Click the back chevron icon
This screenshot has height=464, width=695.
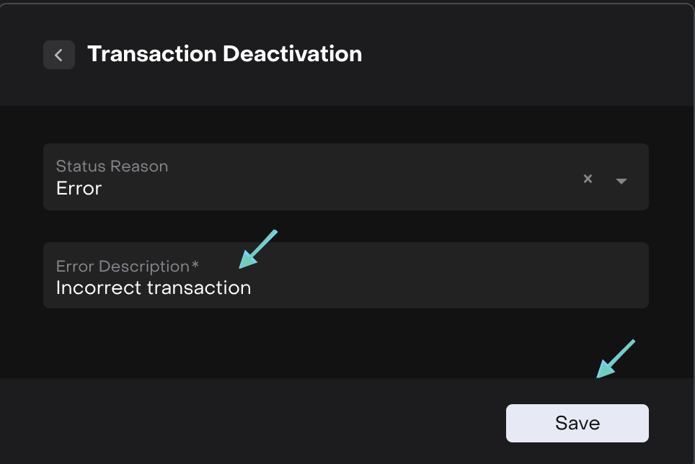click(x=59, y=55)
